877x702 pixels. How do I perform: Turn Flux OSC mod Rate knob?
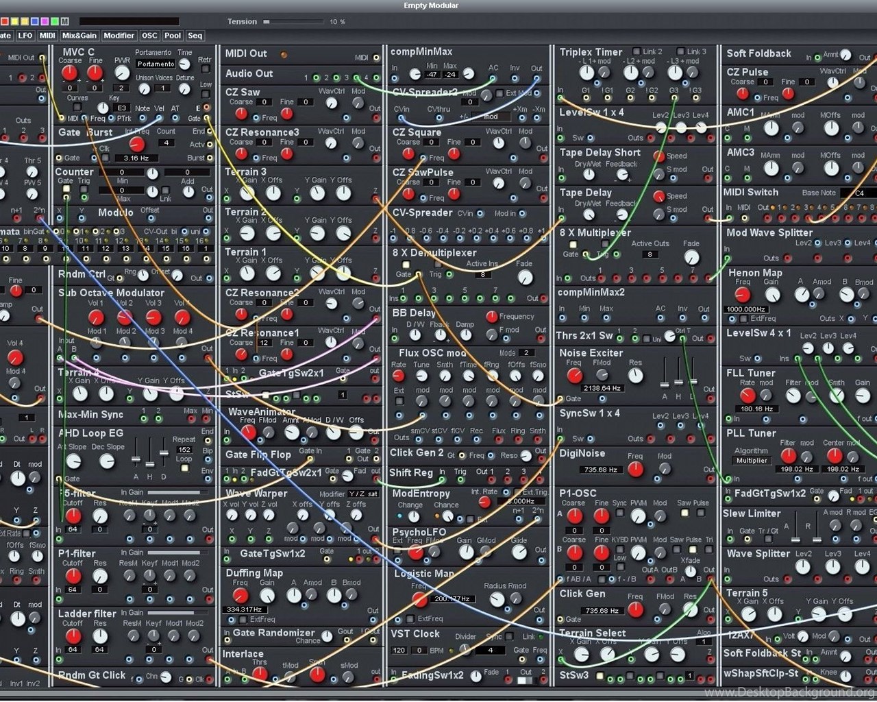point(399,376)
